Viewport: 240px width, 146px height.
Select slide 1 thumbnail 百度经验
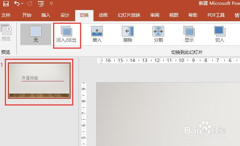pos(39,81)
